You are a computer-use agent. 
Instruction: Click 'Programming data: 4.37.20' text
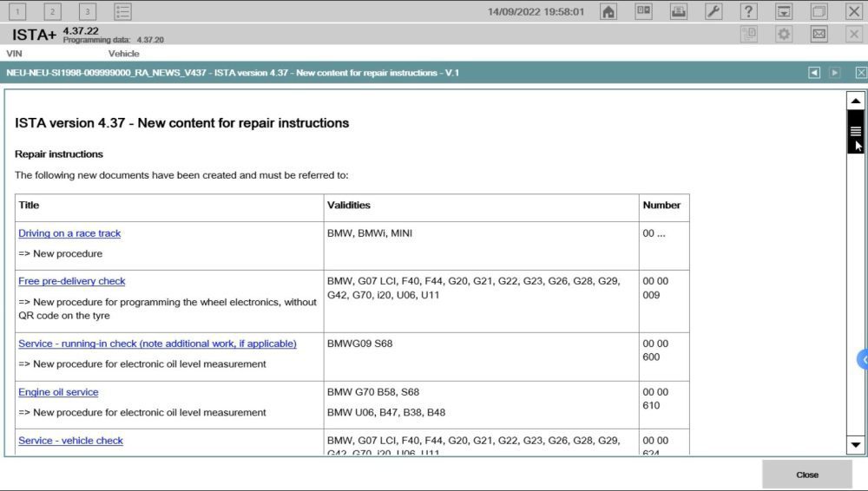coord(113,40)
